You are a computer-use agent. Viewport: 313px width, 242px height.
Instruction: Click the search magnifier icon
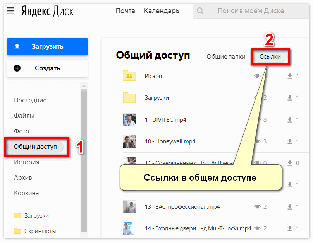click(x=200, y=11)
